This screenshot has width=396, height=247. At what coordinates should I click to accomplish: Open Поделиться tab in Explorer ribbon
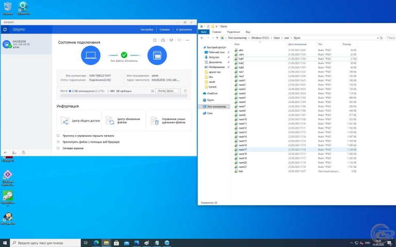[233, 32]
